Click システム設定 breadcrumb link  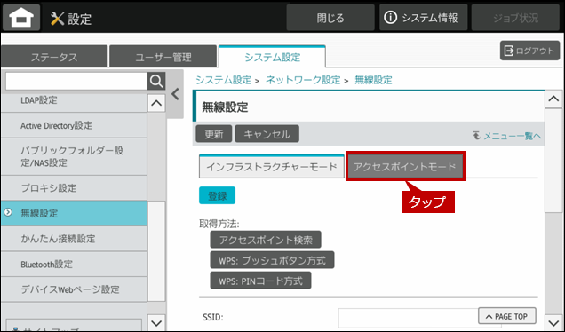[223, 80]
